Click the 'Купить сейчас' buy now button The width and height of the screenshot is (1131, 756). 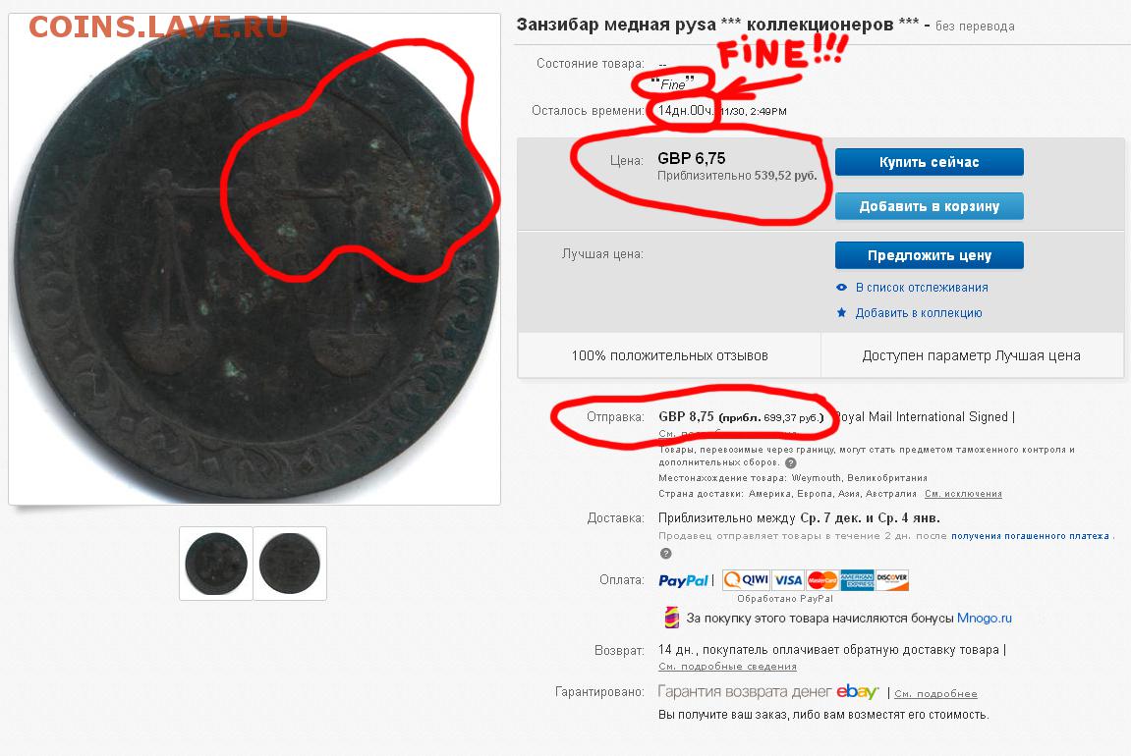[929, 162]
